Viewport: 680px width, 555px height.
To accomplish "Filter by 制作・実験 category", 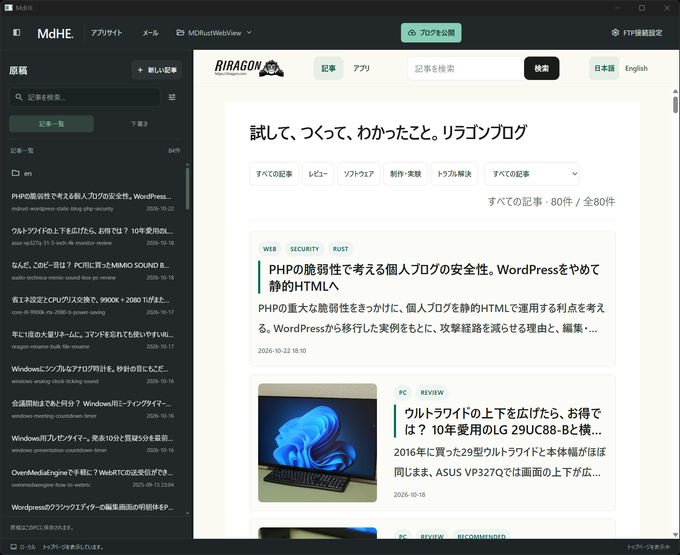I will click(406, 174).
